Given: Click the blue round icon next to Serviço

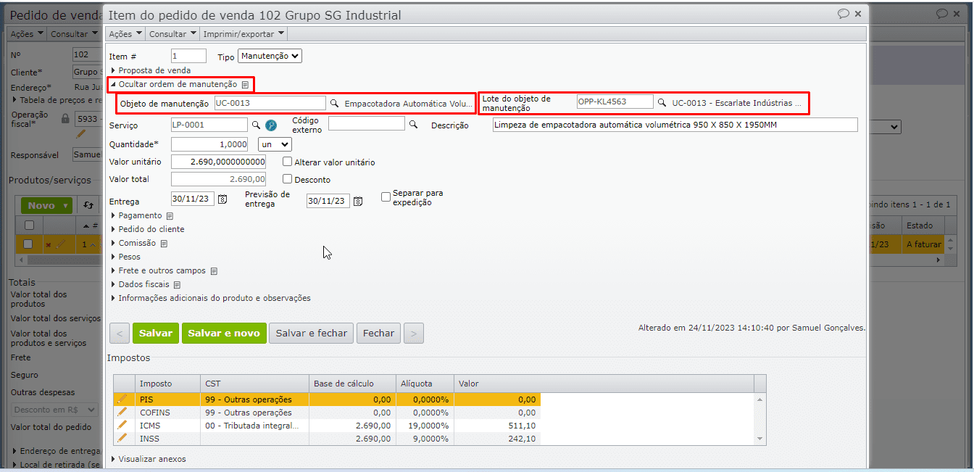Looking at the screenshot, I should click(271, 125).
